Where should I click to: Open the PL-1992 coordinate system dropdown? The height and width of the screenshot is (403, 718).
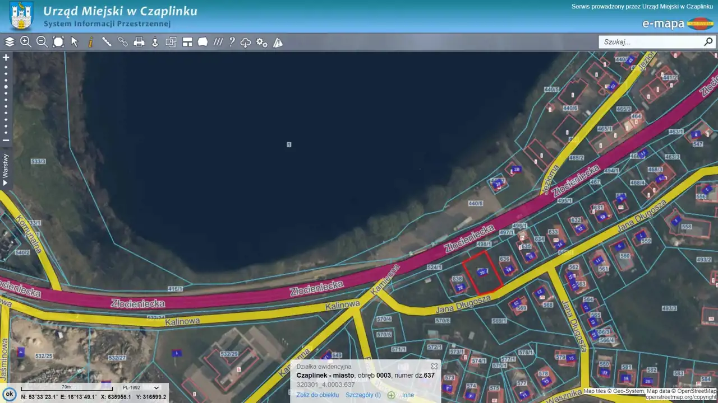(x=141, y=387)
